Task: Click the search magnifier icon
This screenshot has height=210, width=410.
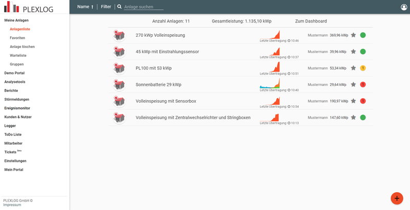Action: [x=119, y=7]
